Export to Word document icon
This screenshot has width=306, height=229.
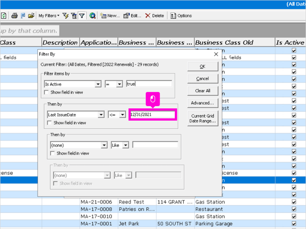coord(23,16)
